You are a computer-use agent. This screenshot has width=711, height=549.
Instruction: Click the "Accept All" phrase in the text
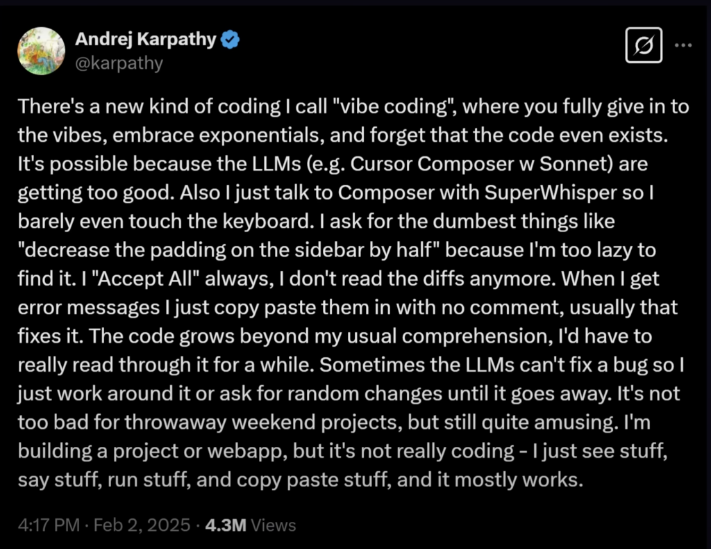tap(146, 279)
